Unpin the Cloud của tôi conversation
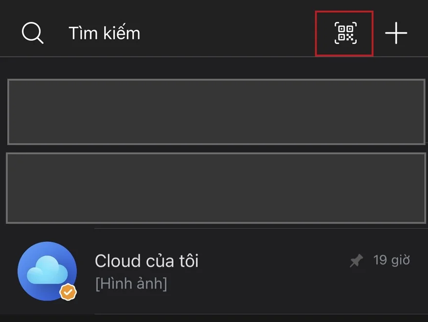The width and height of the screenshot is (428, 322). (x=356, y=260)
